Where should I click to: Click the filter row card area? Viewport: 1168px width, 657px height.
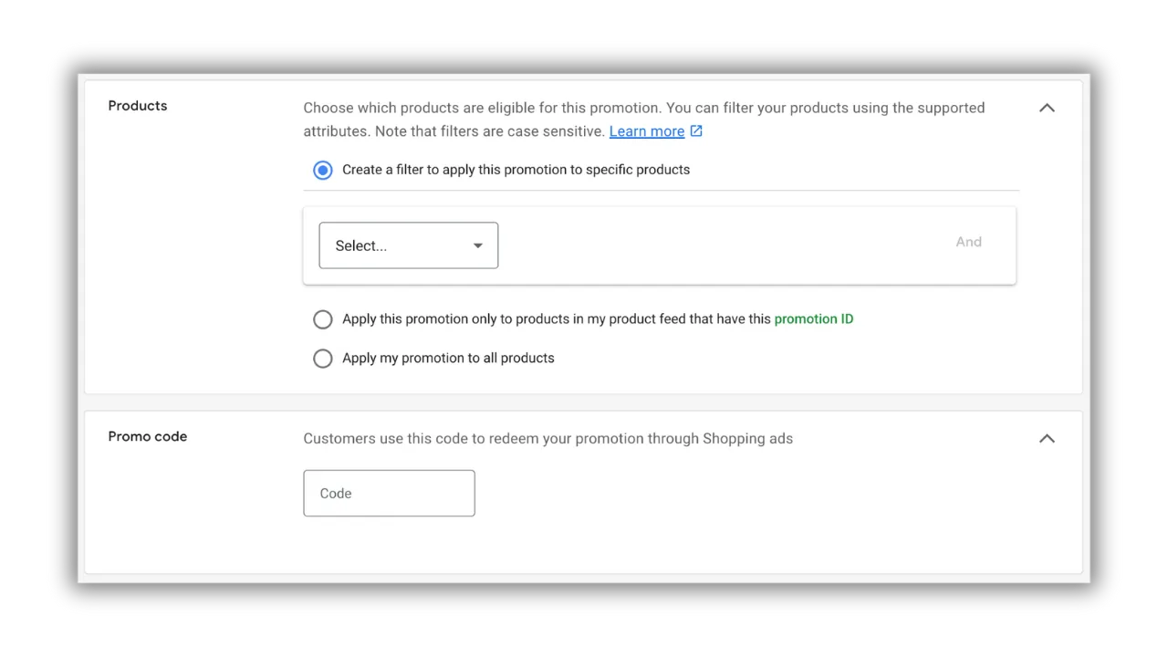point(660,245)
